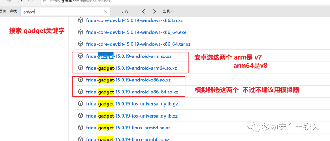Click package icon beside android-x86.so.xz
The image size is (330, 141).
pyautogui.click(x=80, y=80)
